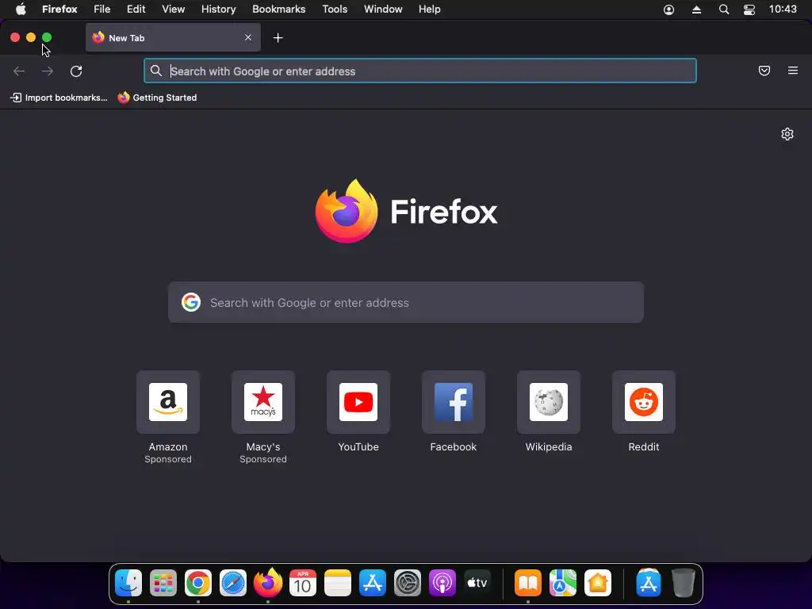This screenshot has height=609, width=812.
Task: Open System Preferences from the Dock
Action: pyautogui.click(x=408, y=583)
